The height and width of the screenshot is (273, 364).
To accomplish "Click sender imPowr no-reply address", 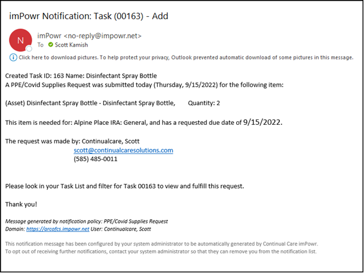I will pos(90,36).
